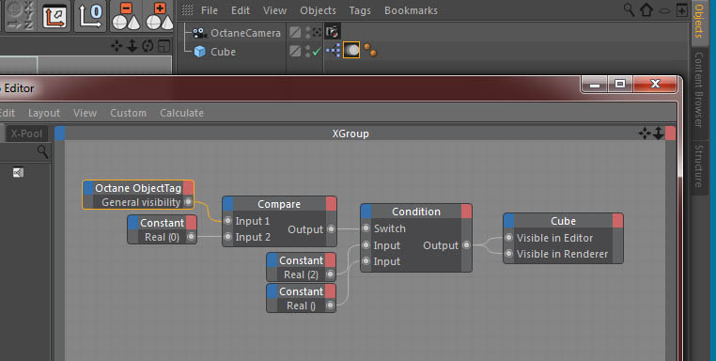Click the Compare node Input 2 port
This screenshot has height=361, width=716.
pos(227,237)
